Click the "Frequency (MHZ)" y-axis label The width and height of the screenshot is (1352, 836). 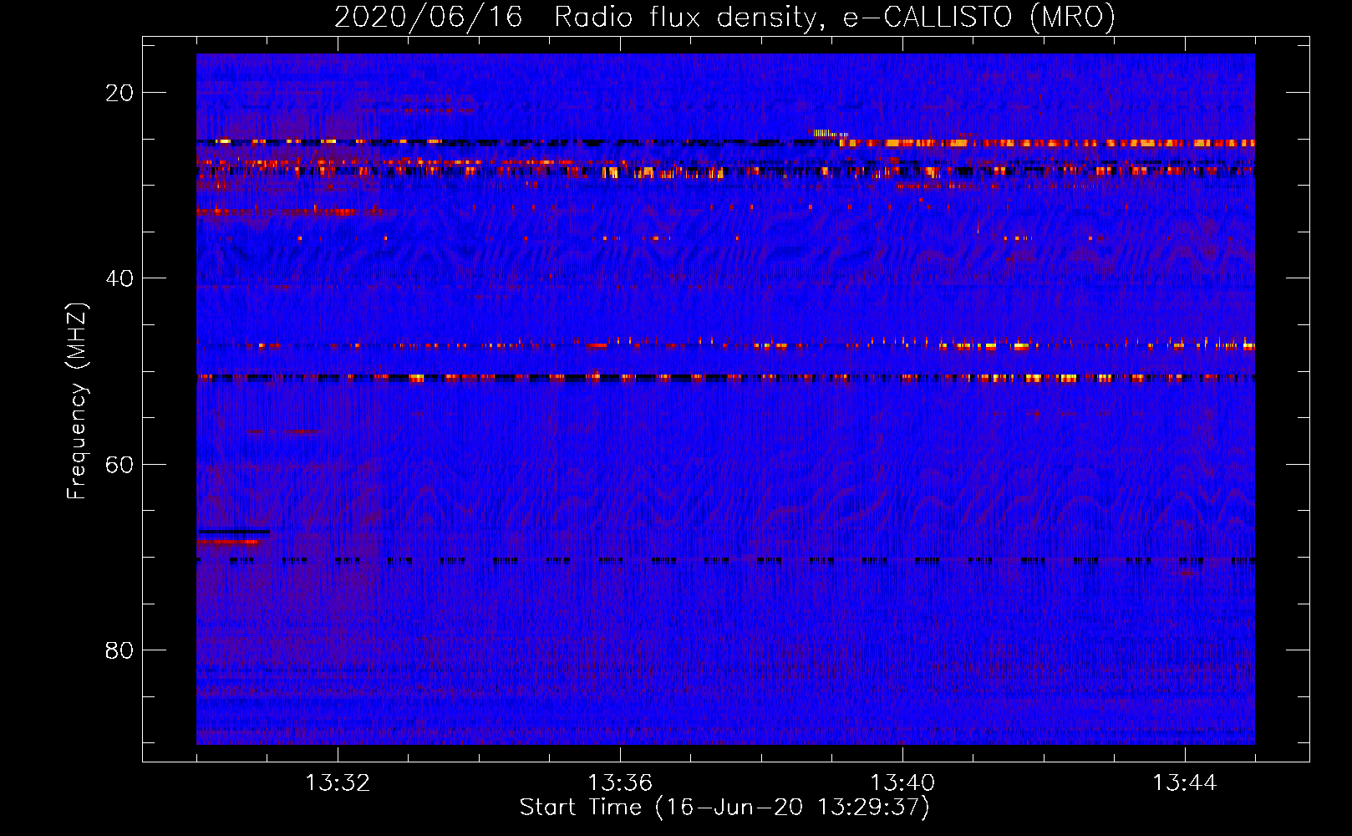77,400
